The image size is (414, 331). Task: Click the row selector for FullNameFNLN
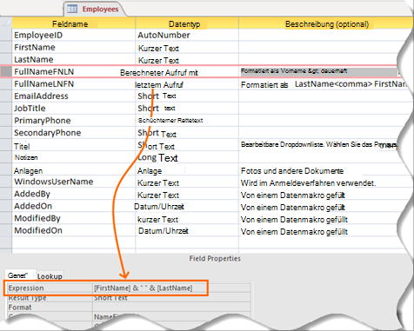coord(6,71)
